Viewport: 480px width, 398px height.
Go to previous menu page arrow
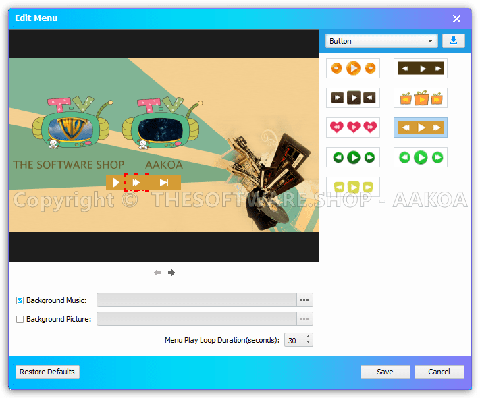tap(157, 273)
